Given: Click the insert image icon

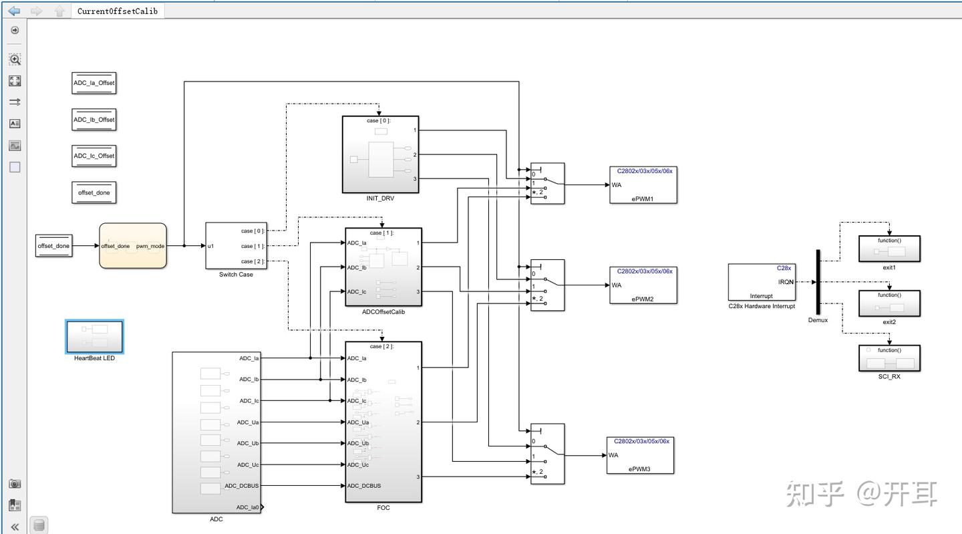Looking at the screenshot, I should tap(14, 145).
